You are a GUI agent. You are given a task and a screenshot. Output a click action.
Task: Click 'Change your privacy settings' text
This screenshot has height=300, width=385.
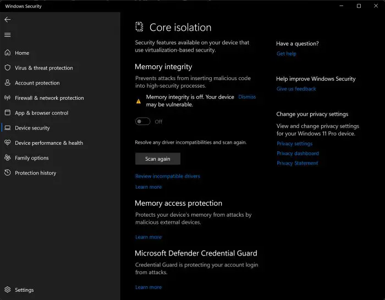tap(312, 114)
